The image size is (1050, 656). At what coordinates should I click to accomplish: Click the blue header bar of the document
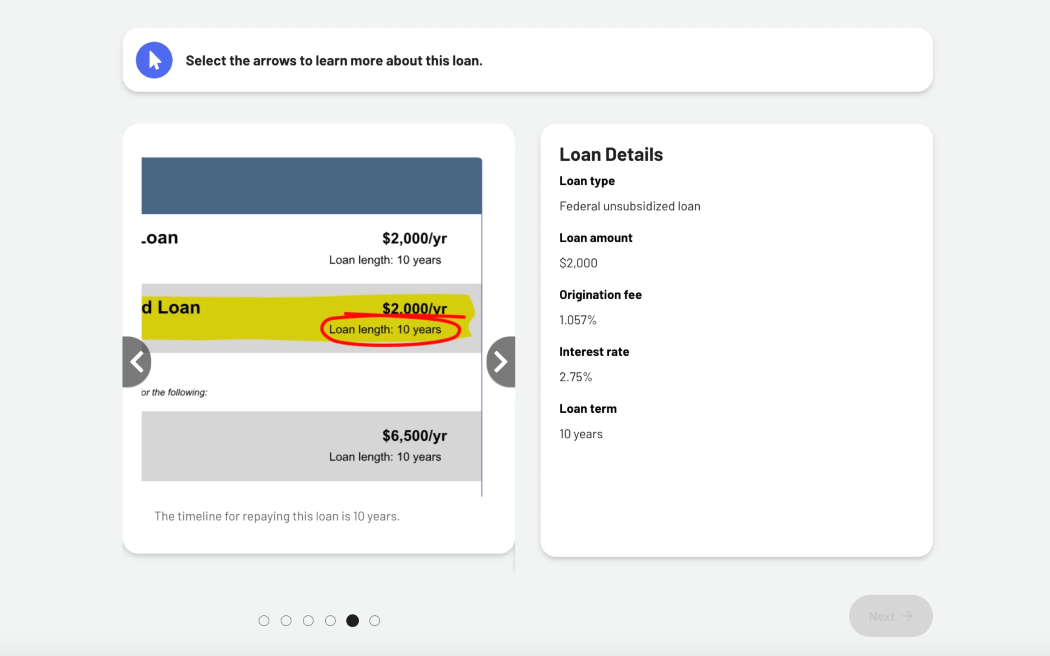pyautogui.click(x=311, y=186)
